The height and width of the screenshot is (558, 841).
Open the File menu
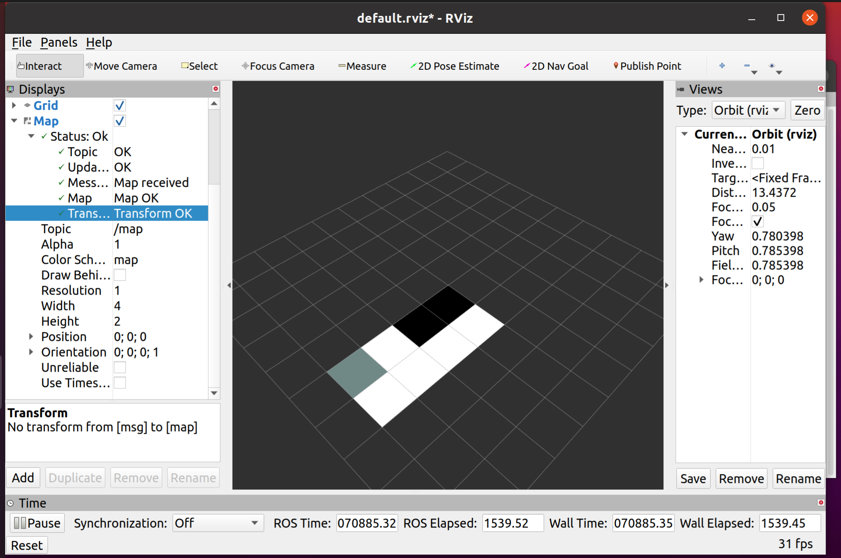pyautogui.click(x=21, y=42)
